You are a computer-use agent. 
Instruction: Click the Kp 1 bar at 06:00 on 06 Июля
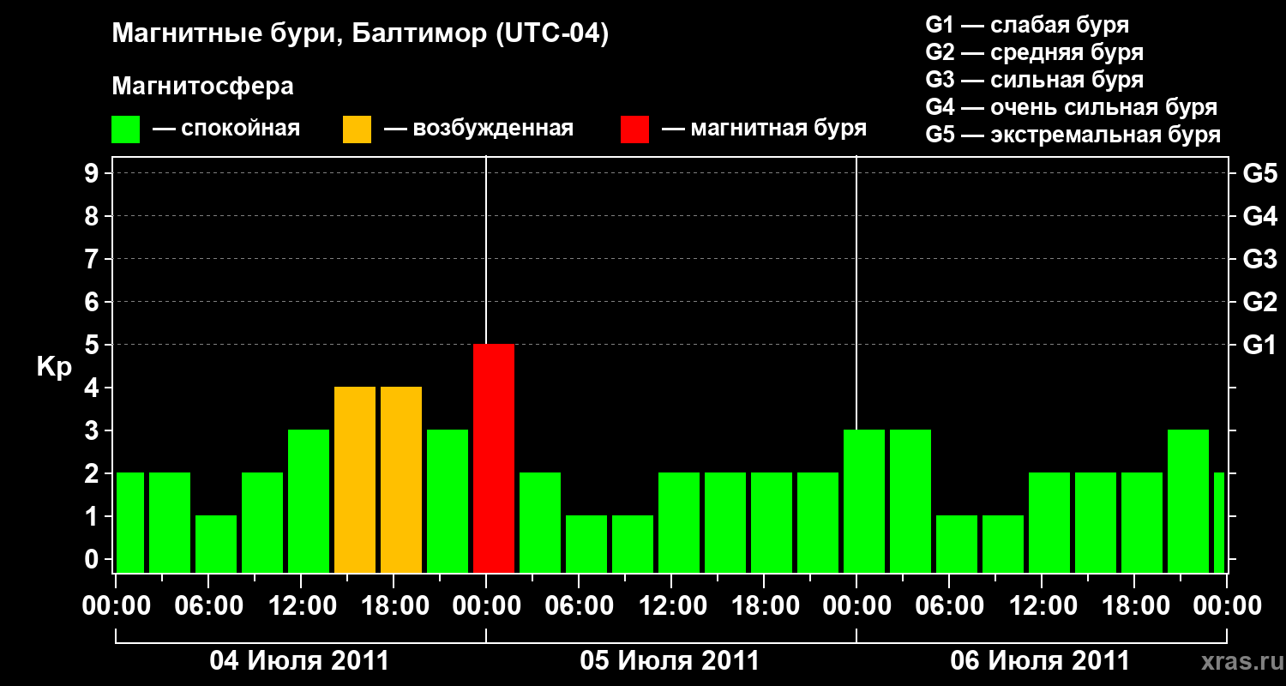click(957, 544)
